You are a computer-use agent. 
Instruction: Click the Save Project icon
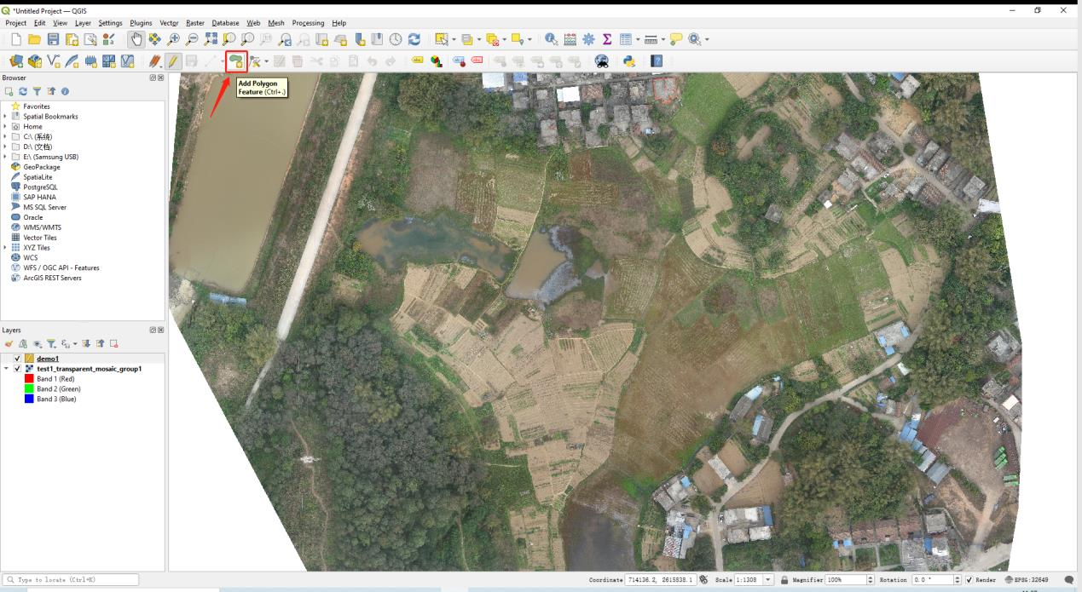pyautogui.click(x=54, y=39)
